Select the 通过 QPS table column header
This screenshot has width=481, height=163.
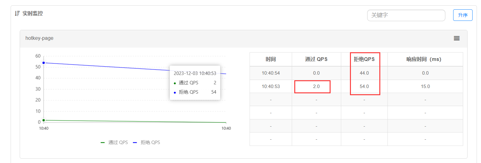[x=316, y=59]
